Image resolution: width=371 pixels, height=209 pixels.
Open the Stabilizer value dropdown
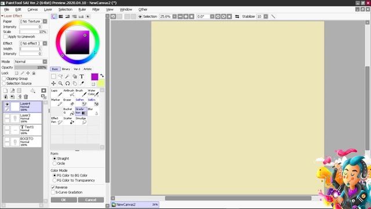(265, 16)
